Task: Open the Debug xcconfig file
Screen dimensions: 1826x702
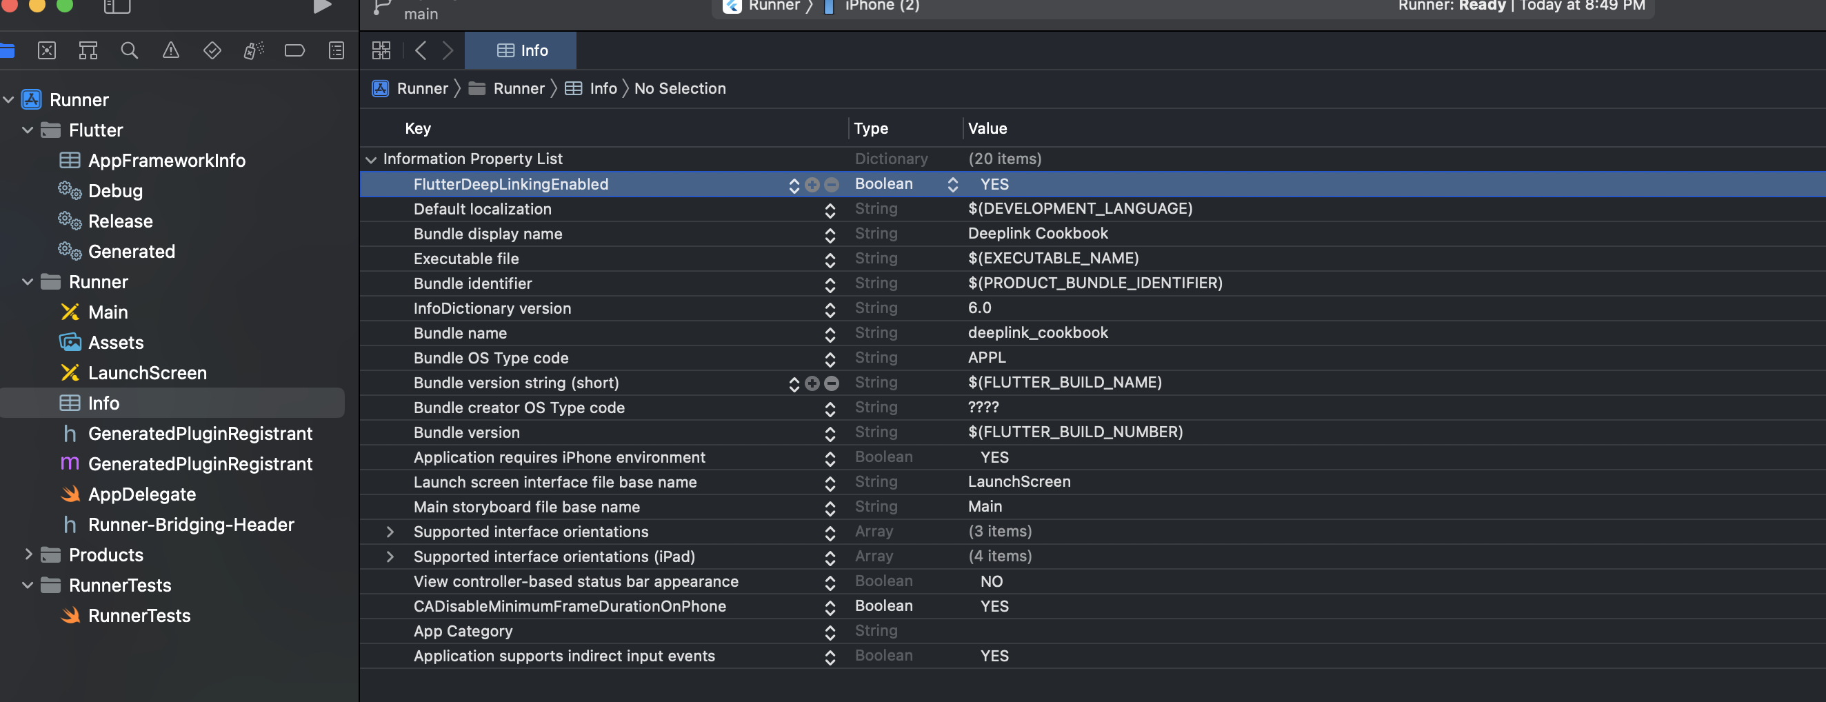Action: (101, 192)
